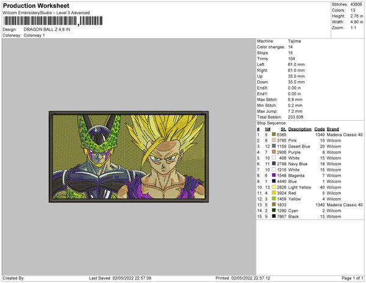Select the "Printed: 02/05/2022 22.57.12" text

coord(243,278)
